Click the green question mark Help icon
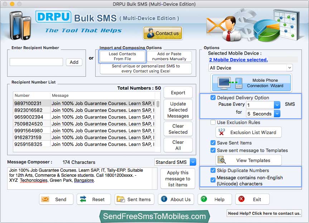309x223 pixels. tap(204, 199)
